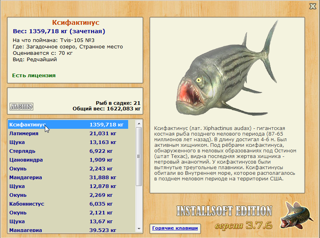Viewport: 320px width, 238px height.
Task: Click the Рыб в садке: 21 counter
Action: pos(118,103)
